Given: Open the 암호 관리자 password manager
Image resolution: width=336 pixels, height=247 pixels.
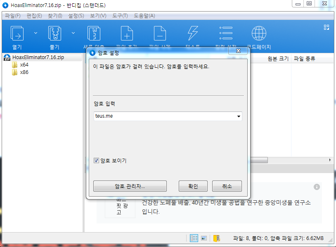Looking at the screenshot, I should [130, 186].
